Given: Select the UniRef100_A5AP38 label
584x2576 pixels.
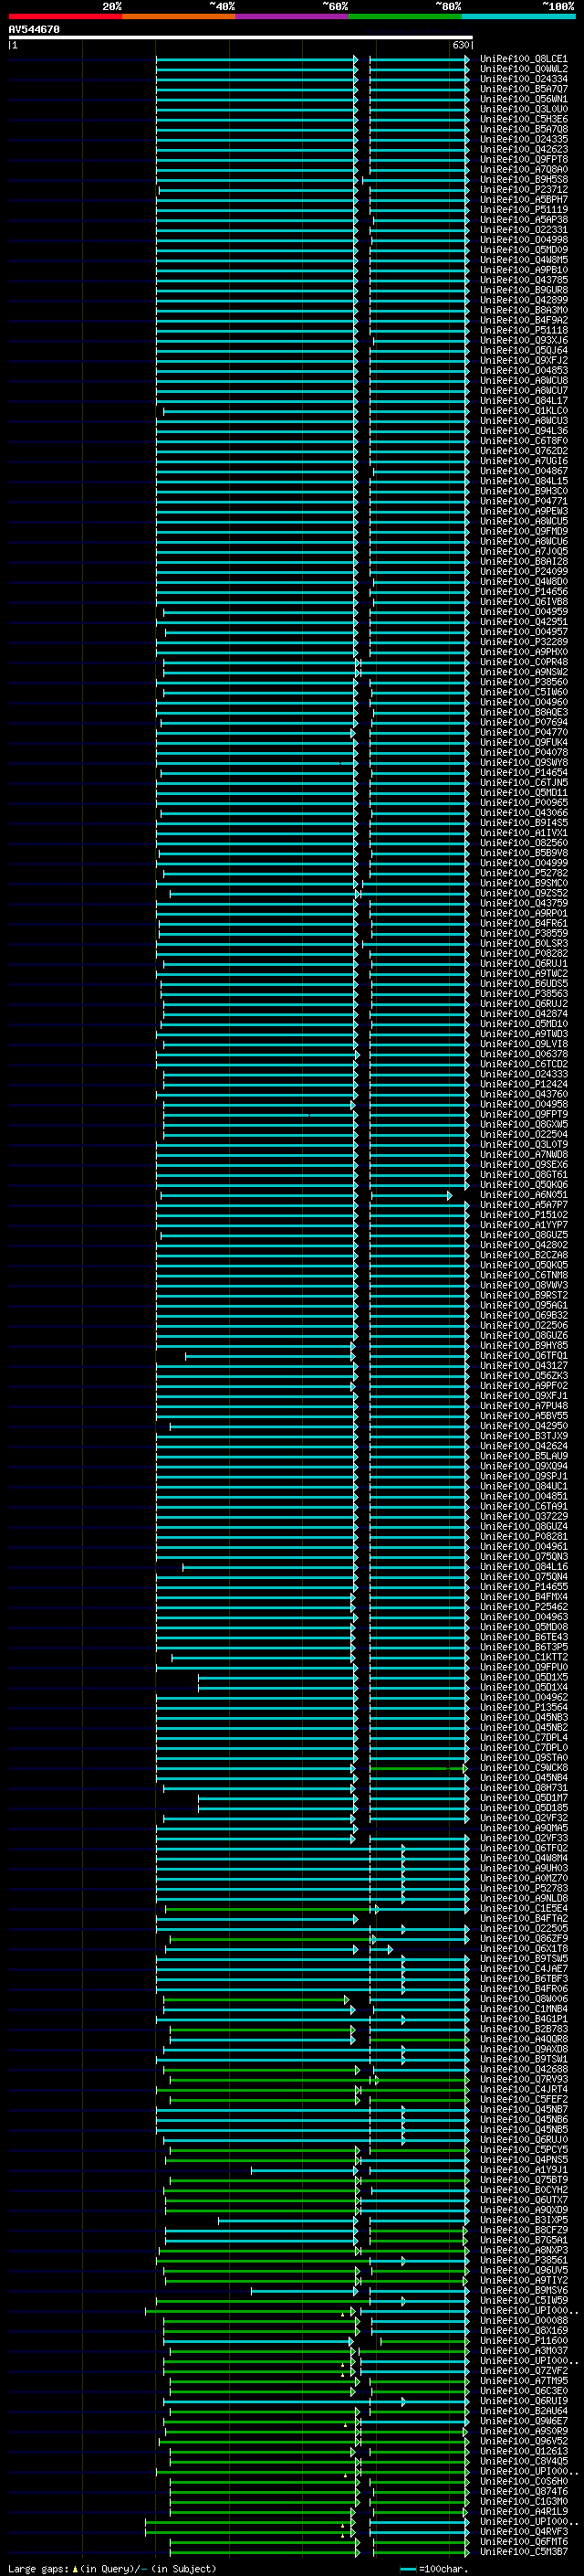Looking at the screenshot, I should [524, 220].
